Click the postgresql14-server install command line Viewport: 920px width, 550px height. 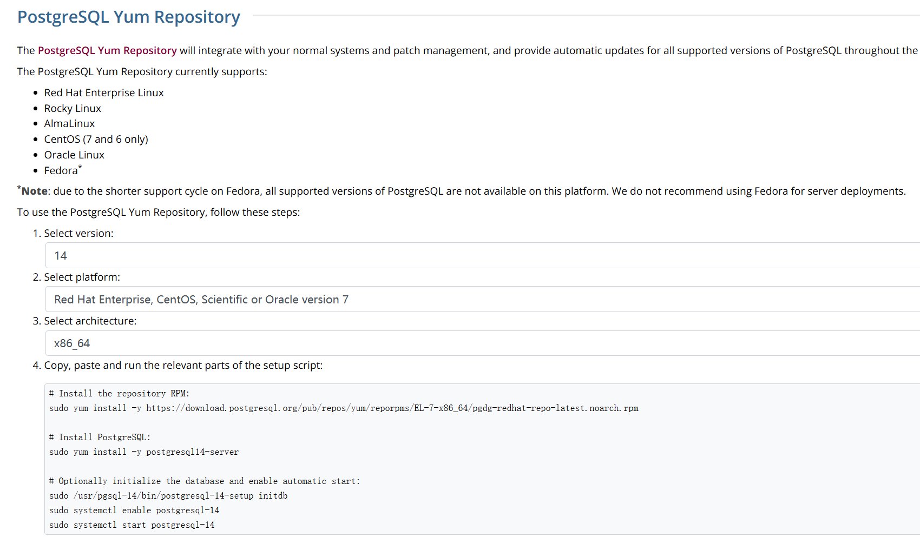coord(144,452)
